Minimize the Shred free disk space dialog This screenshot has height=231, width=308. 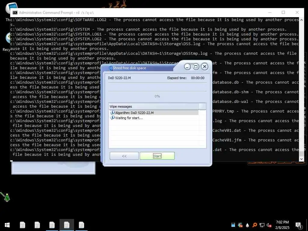(x=187, y=67)
